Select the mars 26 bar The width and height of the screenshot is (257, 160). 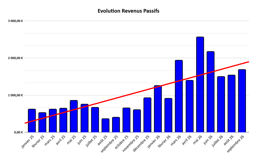[179, 96]
